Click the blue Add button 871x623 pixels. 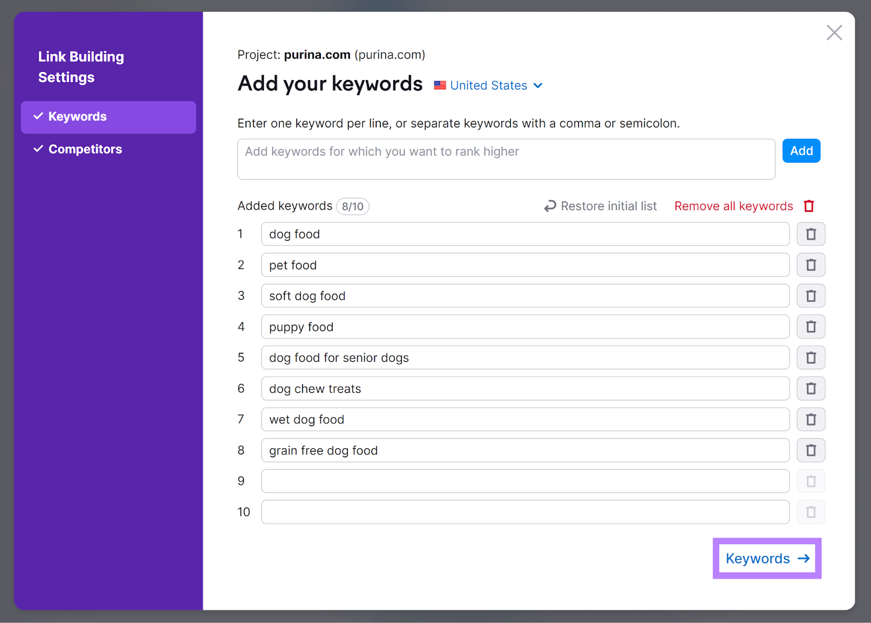(801, 151)
